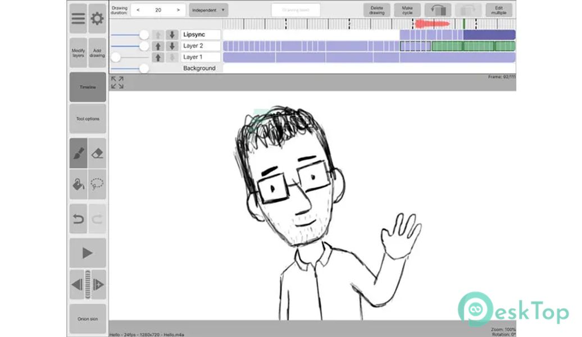The width and height of the screenshot is (582, 337).
Task: Select the Brush drawing tool
Action: pos(78,153)
